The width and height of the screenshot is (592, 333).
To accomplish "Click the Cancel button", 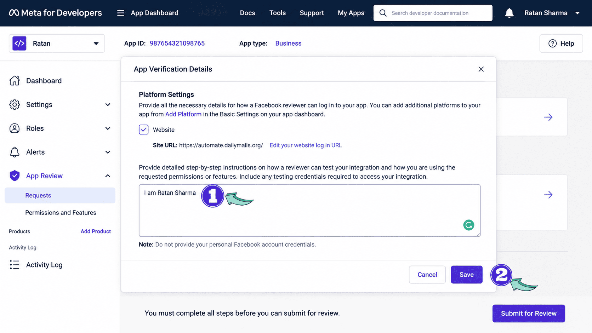I will click(427, 275).
